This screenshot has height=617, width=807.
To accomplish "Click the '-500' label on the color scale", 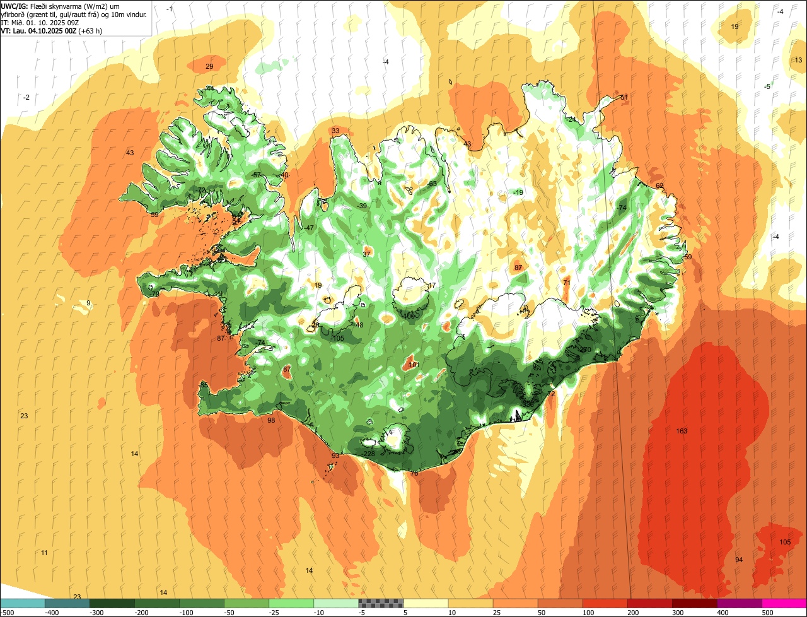I will tap(7, 613).
